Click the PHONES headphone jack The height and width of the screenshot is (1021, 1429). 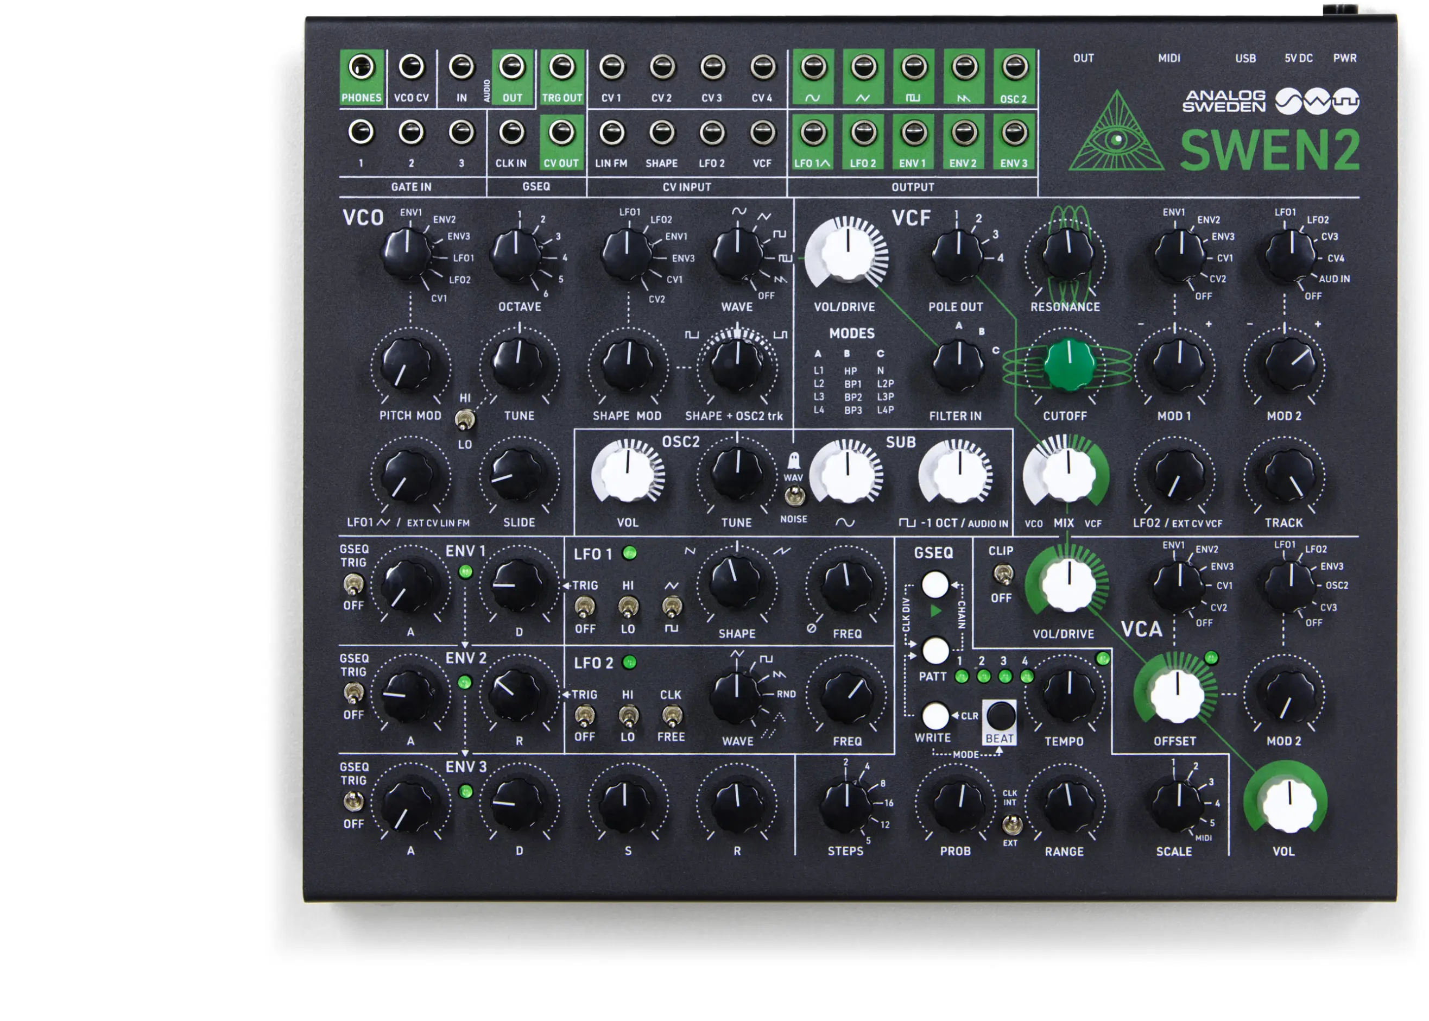362,67
